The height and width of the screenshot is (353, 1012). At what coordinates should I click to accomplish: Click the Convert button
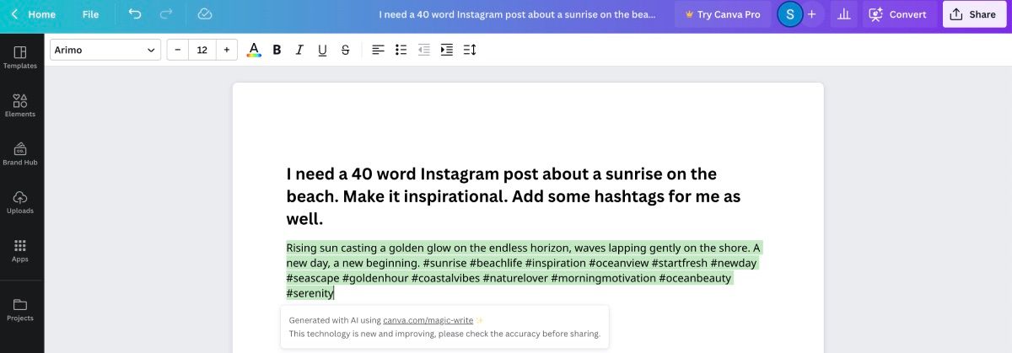click(x=899, y=14)
